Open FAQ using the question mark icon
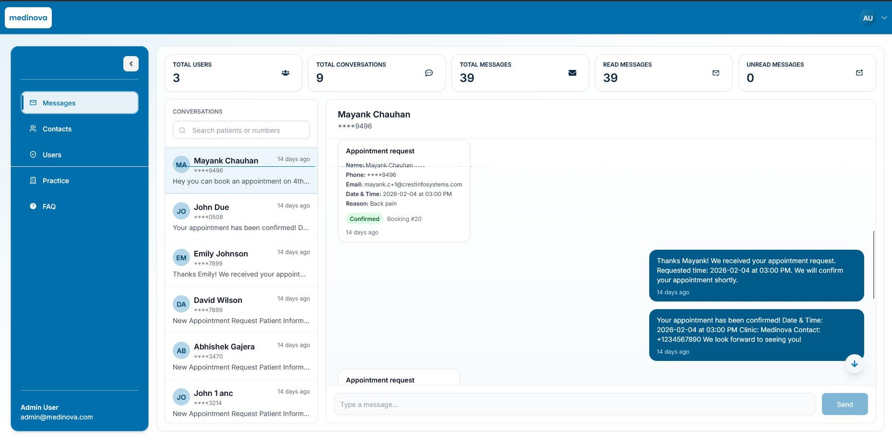The height and width of the screenshot is (440, 892). (x=33, y=206)
